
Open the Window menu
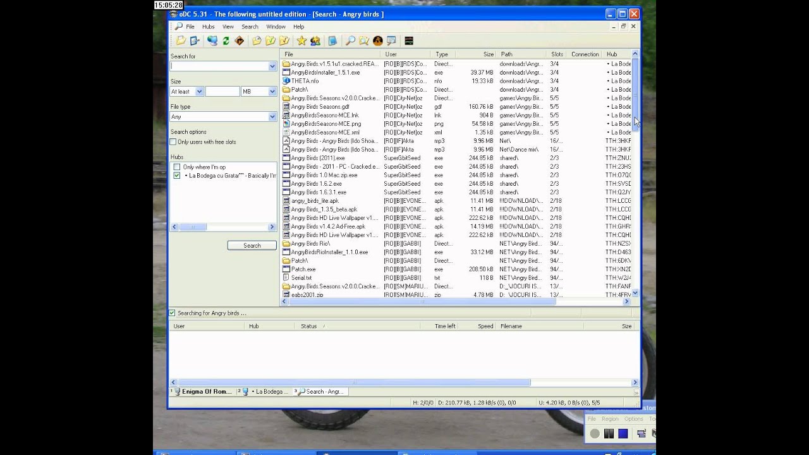[276, 27]
